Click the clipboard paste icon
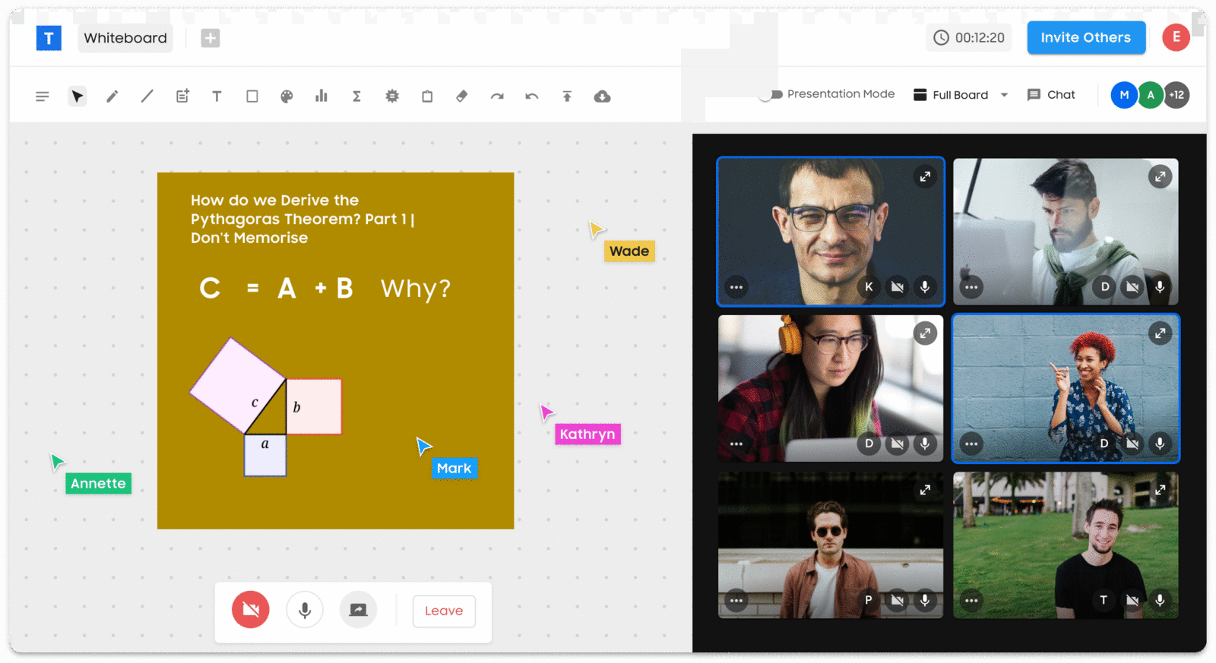 [427, 96]
